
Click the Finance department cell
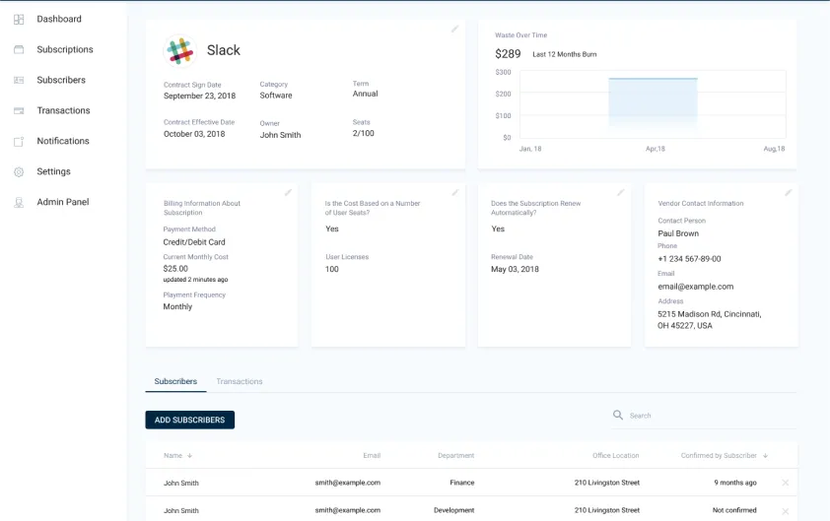[462, 483]
